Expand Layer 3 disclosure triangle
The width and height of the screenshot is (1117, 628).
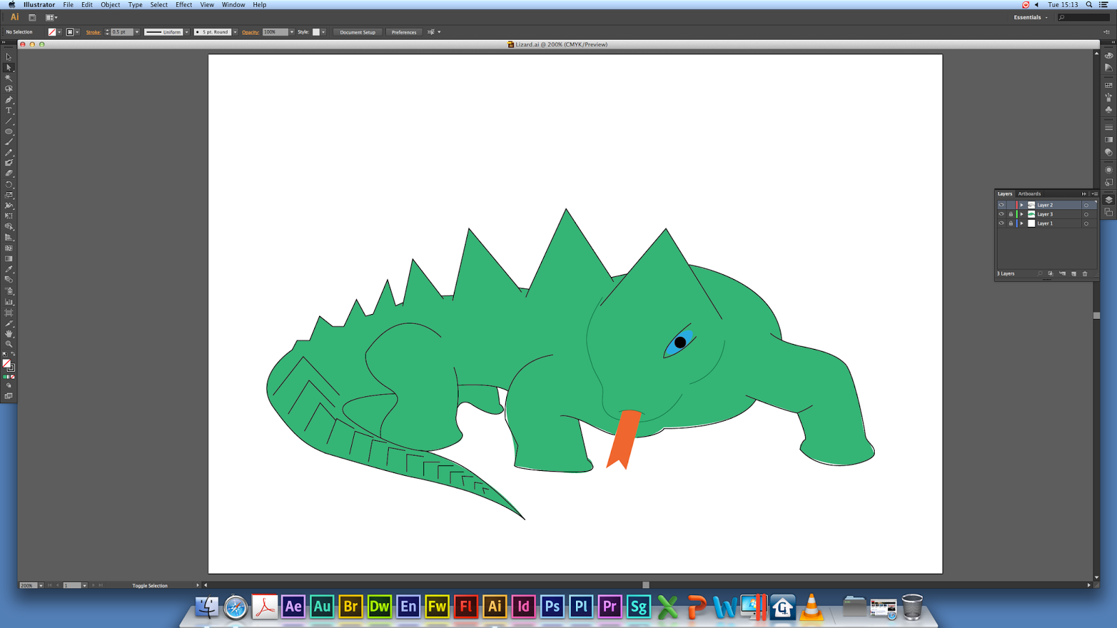click(x=1021, y=214)
